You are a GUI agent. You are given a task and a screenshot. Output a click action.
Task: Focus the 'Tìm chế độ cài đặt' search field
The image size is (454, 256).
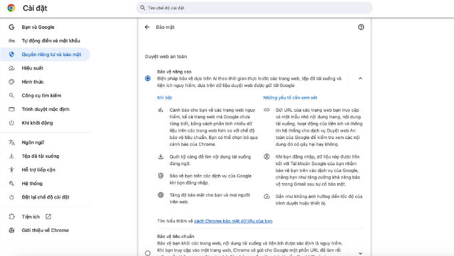[254, 8]
